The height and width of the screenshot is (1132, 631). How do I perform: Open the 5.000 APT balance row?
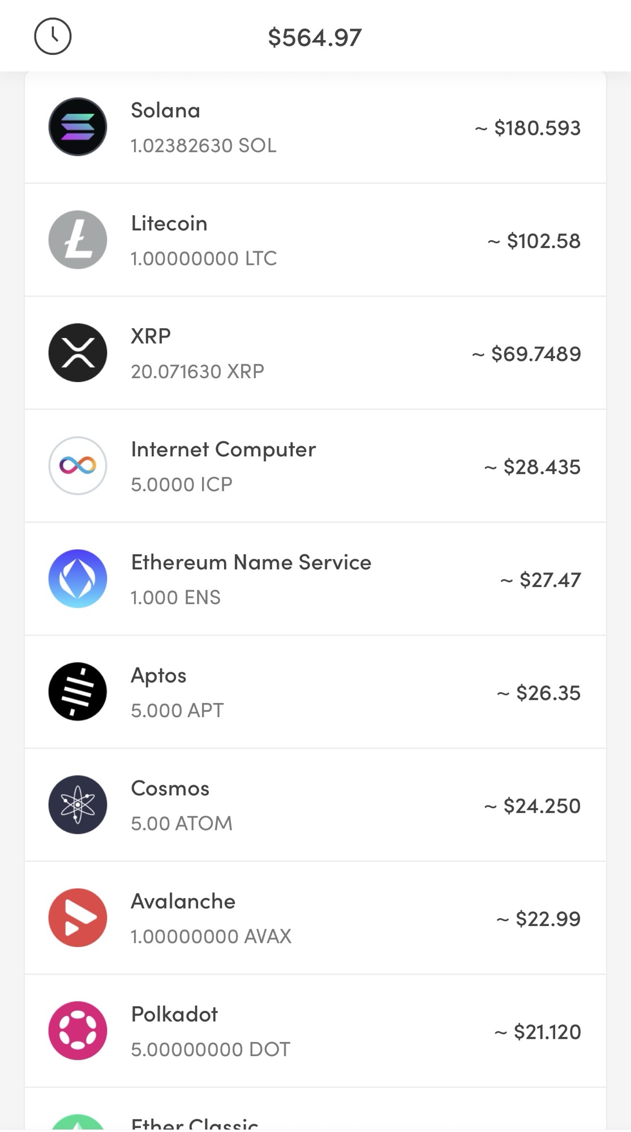click(x=315, y=692)
